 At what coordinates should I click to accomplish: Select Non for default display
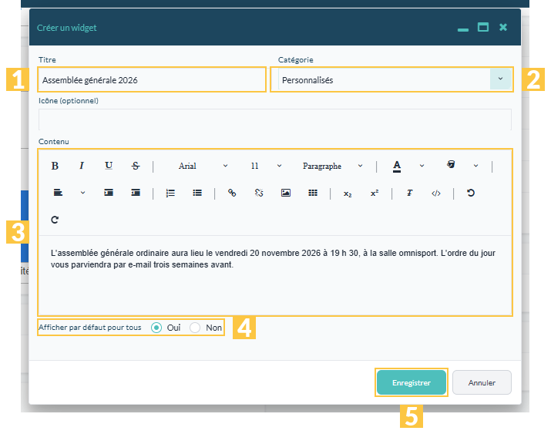(195, 328)
